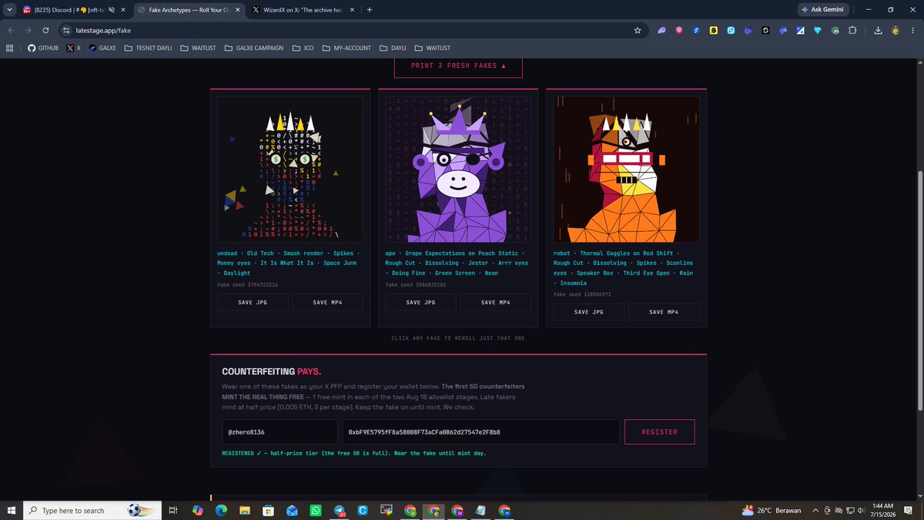This screenshot has height=520, width=924.
Task: Open File Explorer from taskbar
Action: pyautogui.click(x=244, y=510)
